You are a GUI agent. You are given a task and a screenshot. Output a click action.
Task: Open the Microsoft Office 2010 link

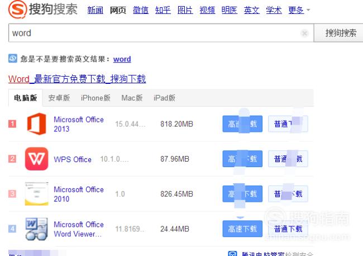(x=79, y=194)
